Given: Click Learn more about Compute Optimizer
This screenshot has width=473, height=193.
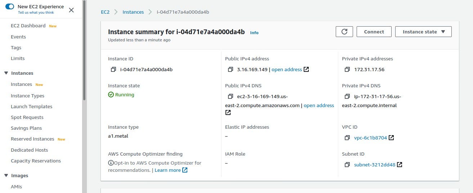Looking at the screenshot, I should (x=168, y=170).
